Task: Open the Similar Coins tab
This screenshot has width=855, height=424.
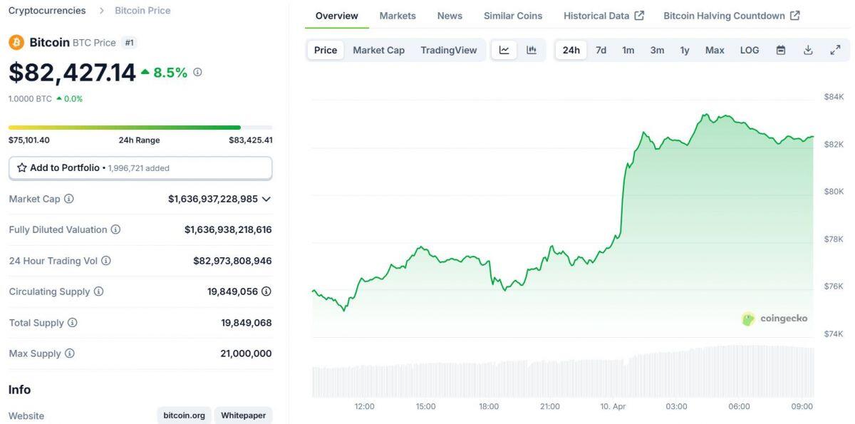Action: 513,16
